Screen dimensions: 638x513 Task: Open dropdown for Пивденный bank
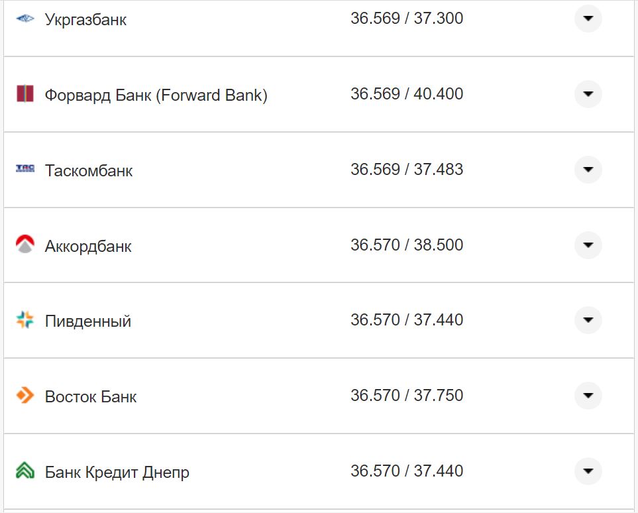point(588,320)
